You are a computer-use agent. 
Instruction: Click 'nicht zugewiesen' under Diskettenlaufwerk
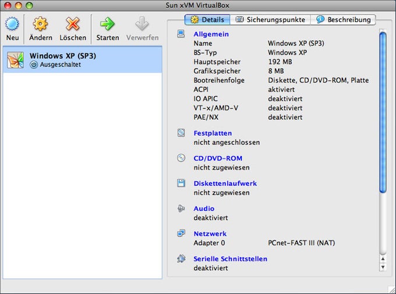[221, 193]
